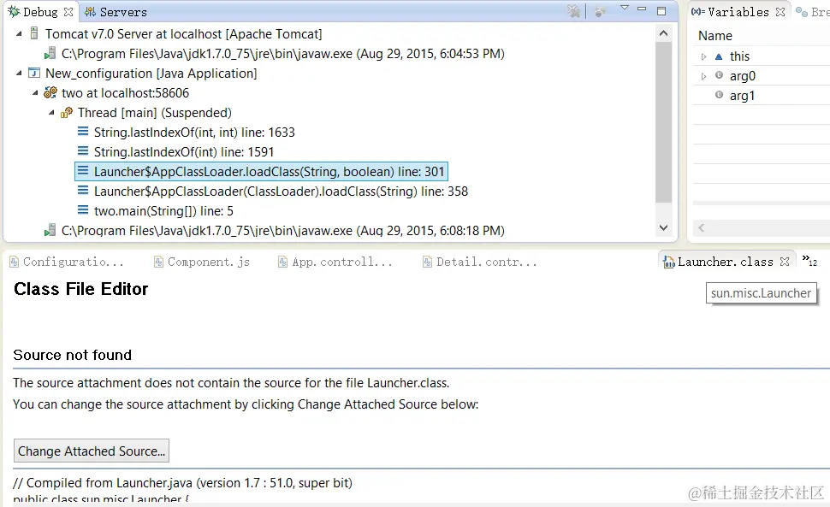Select Thread [main] (Suspended) row
Image resolution: width=830 pixels, height=507 pixels.
[x=155, y=113]
